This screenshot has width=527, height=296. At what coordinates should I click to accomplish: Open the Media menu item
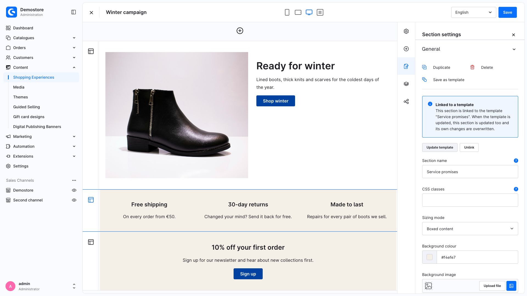tap(19, 87)
